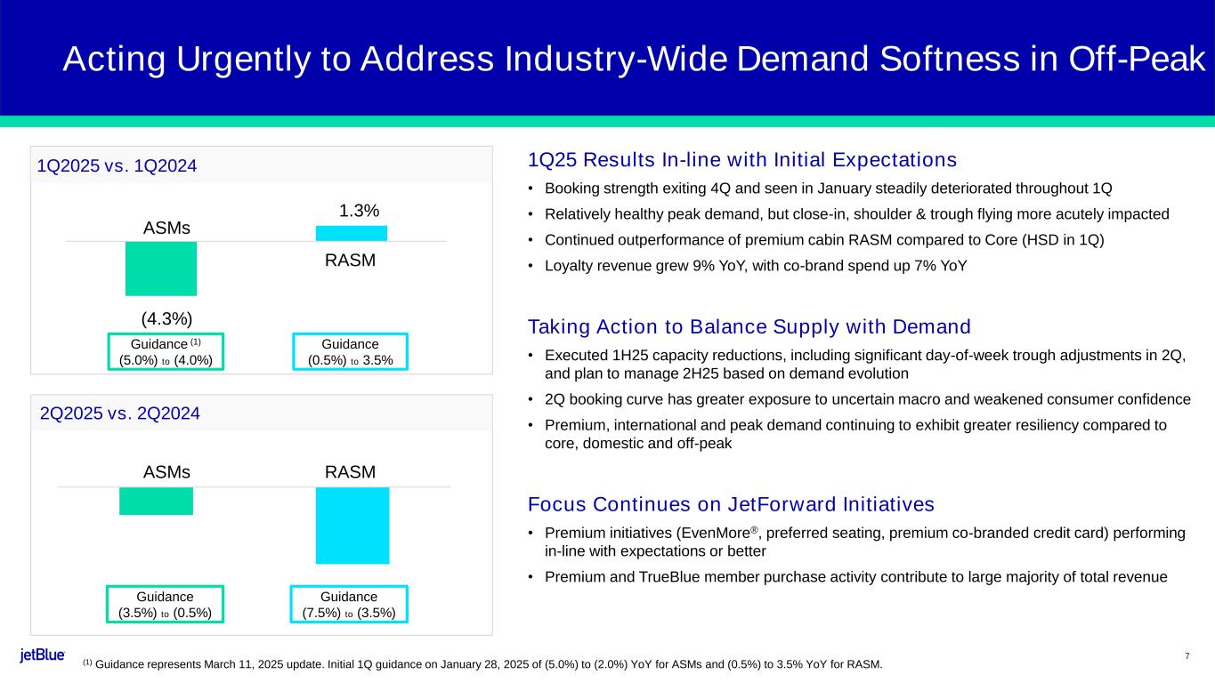Click the 'RASM' label in the 2Q2025 chart
This screenshot has height=683, width=1215.
tap(351, 472)
